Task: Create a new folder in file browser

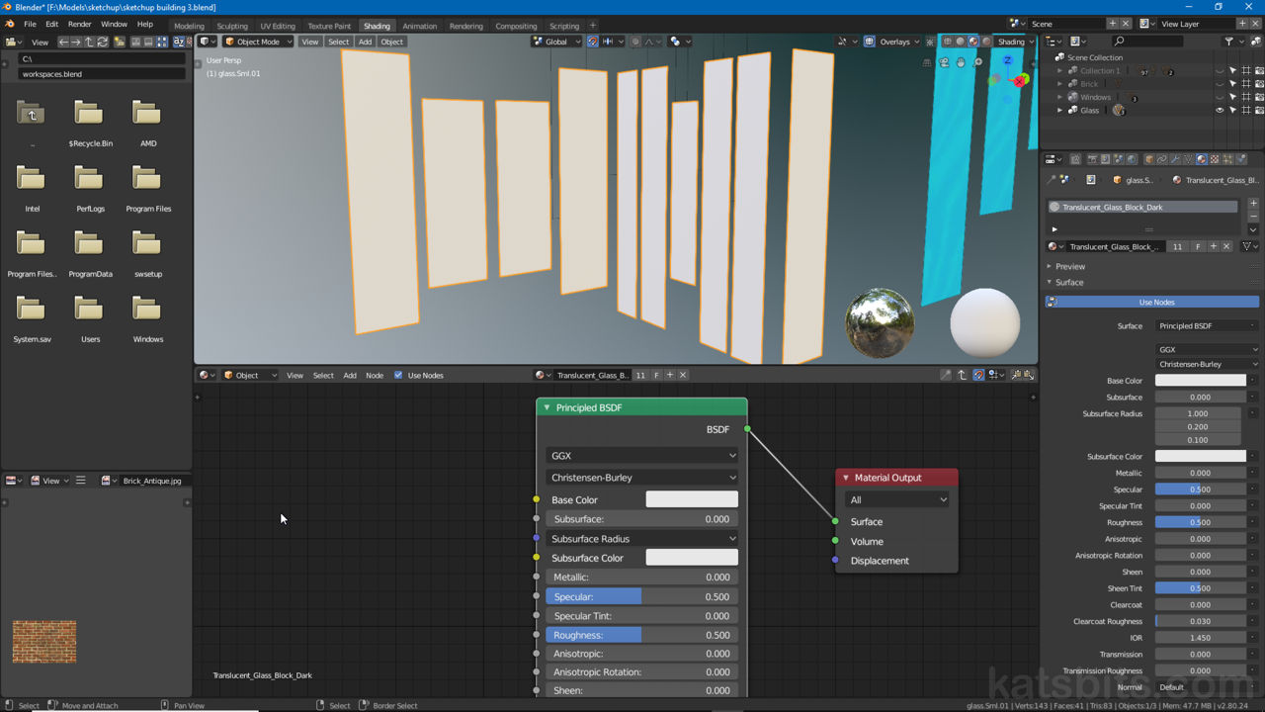Action: (x=119, y=42)
